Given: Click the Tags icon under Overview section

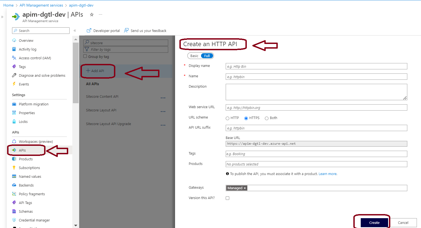Looking at the screenshot, I should 14,67.
